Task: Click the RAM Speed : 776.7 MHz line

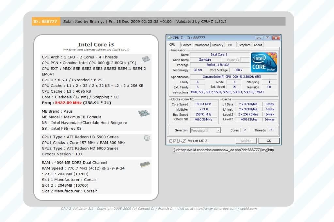Action: pyautogui.click(x=83, y=168)
